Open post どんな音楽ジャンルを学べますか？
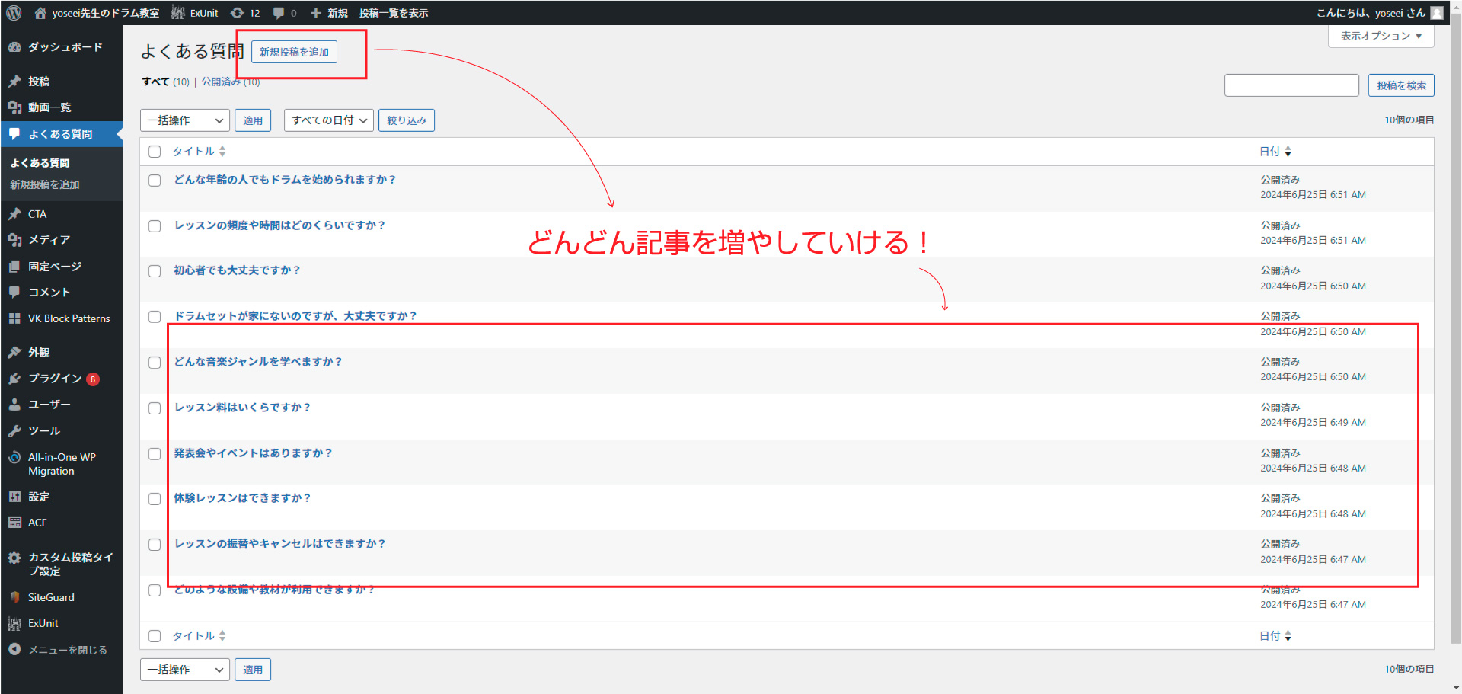This screenshot has height=694, width=1462. click(257, 362)
